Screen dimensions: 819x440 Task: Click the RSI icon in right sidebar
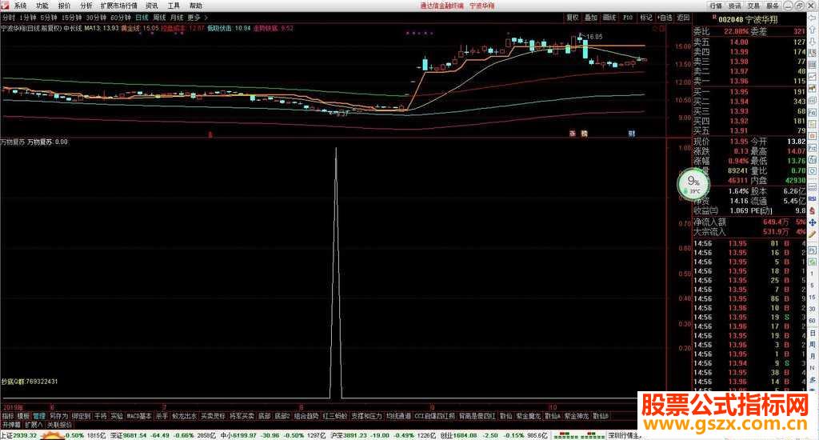(x=813, y=199)
